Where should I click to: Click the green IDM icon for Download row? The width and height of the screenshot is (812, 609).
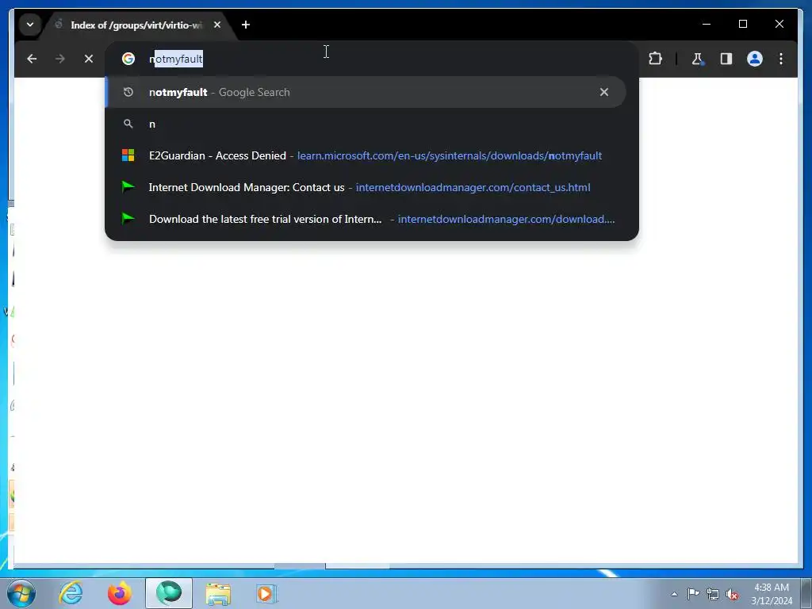[x=128, y=219]
